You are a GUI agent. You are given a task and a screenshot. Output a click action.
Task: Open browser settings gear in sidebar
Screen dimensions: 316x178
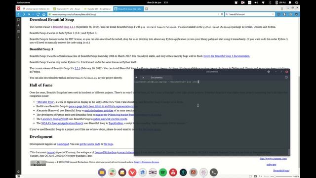[18, 172]
